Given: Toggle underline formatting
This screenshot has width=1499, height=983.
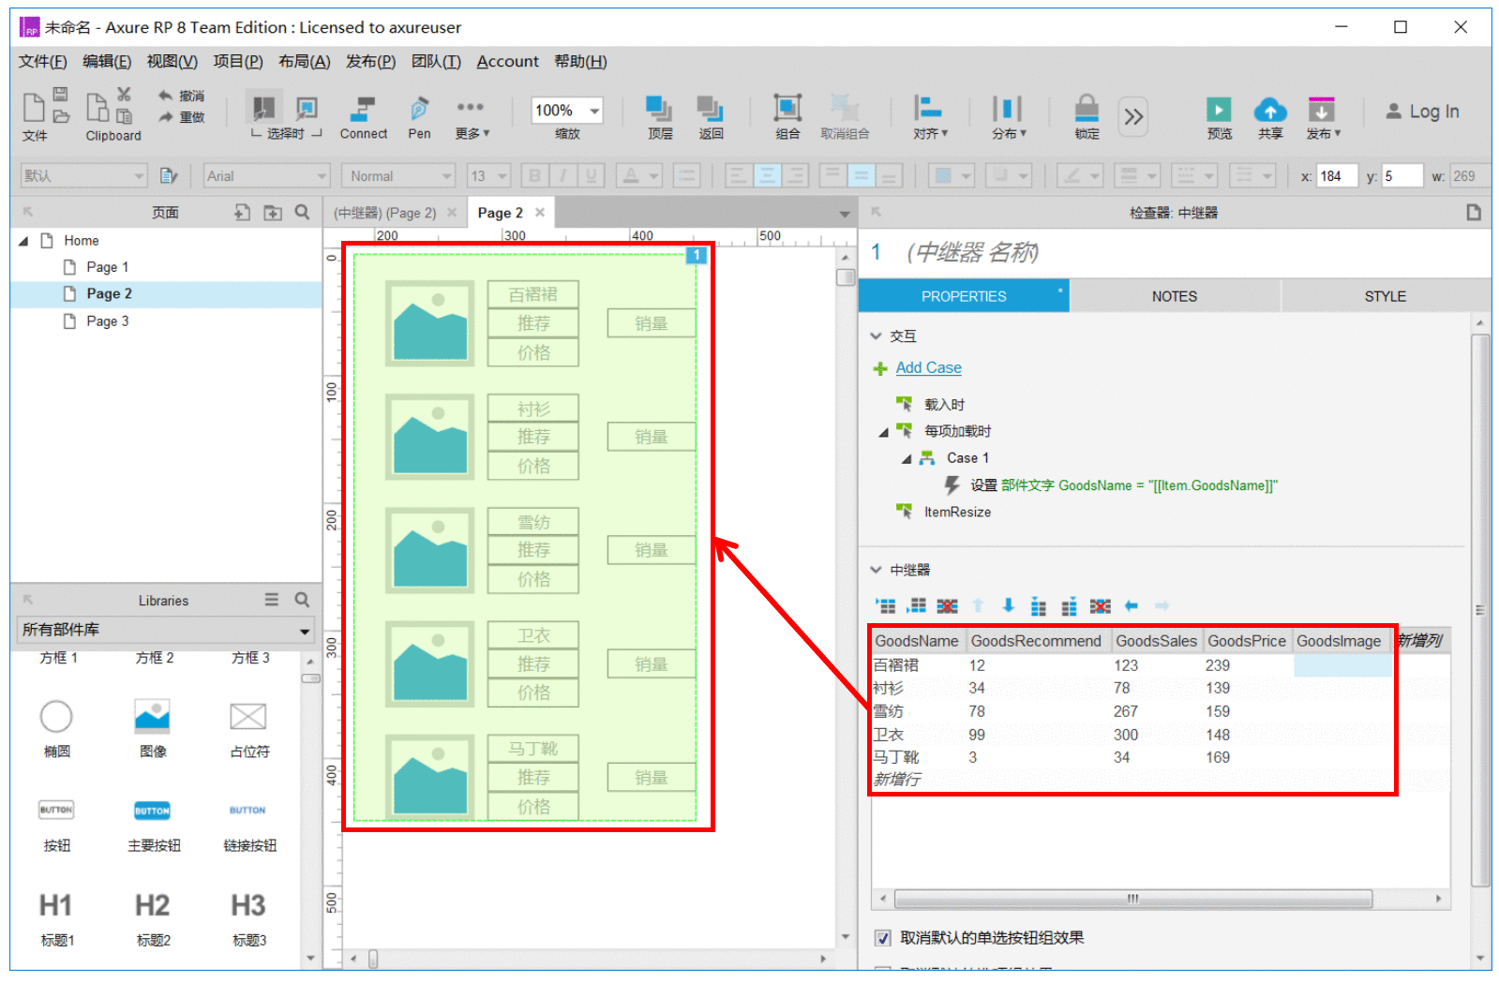Looking at the screenshot, I should (x=591, y=175).
